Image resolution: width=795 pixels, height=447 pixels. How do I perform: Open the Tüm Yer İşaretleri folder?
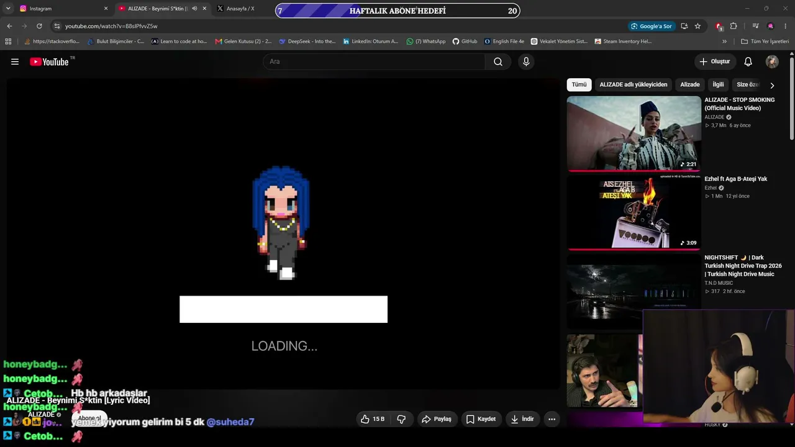tap(765, 42)
